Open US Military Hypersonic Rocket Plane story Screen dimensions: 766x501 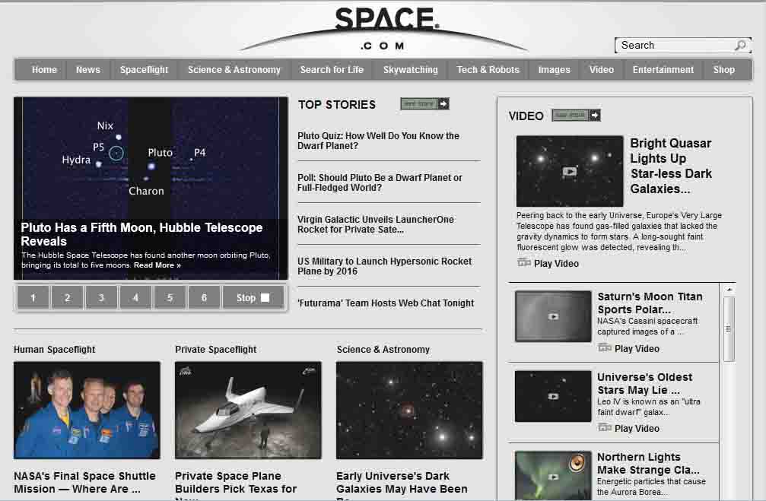[x=384, y=267]
